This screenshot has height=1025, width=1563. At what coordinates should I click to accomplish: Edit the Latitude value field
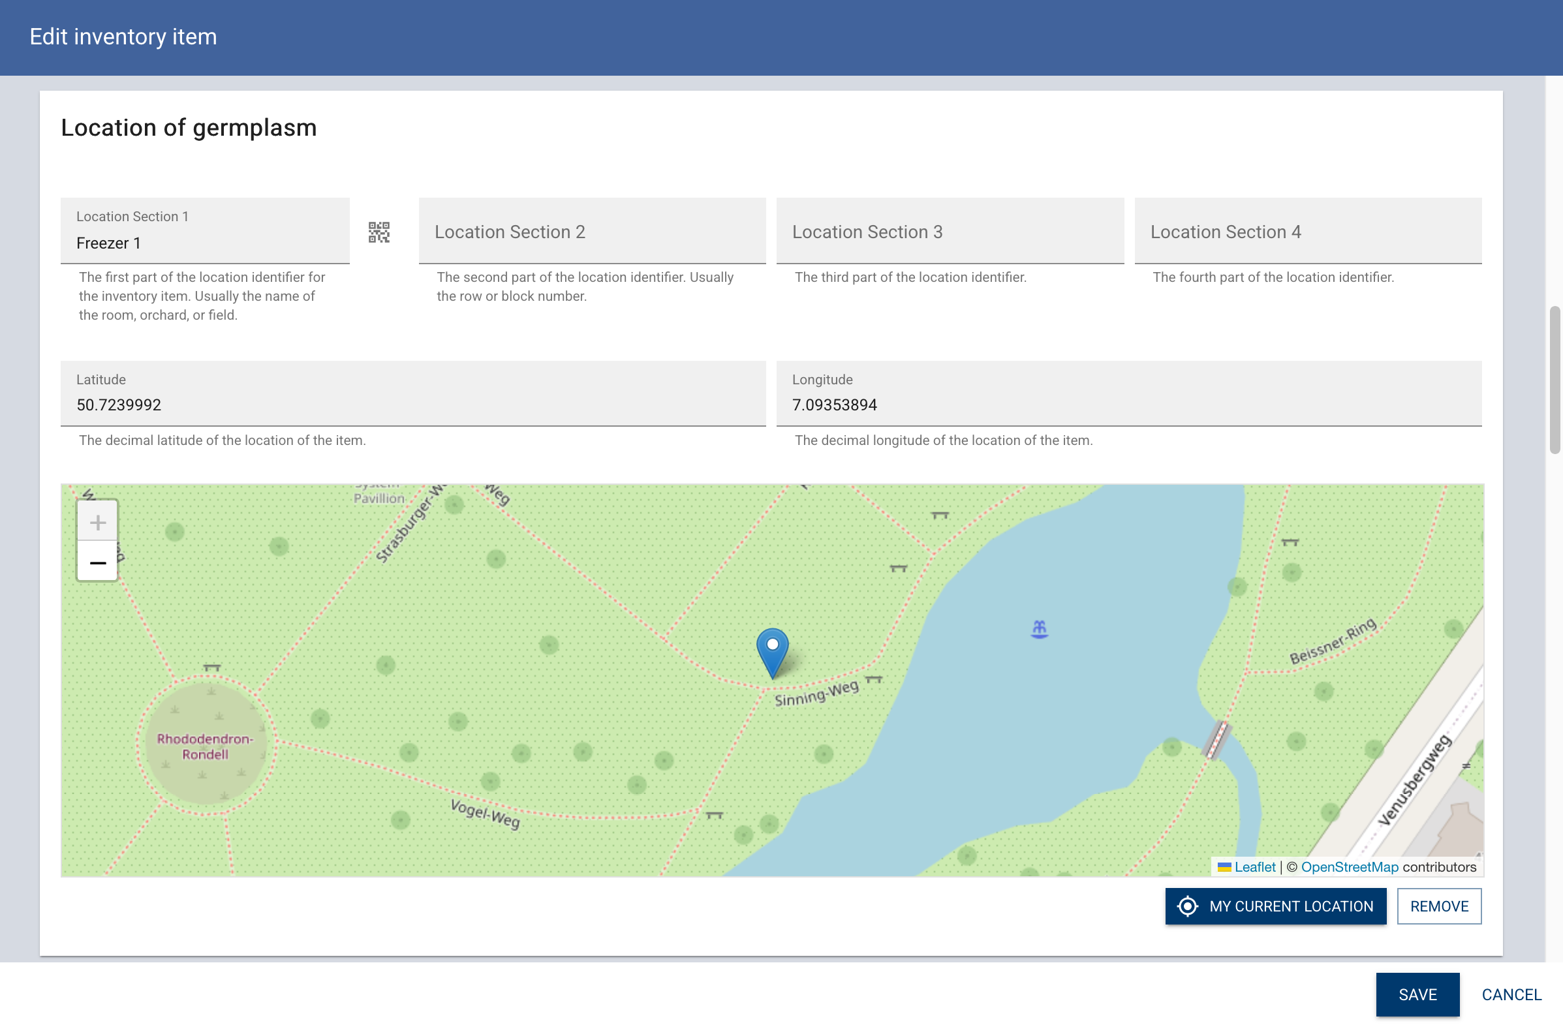tap(413, 394)
